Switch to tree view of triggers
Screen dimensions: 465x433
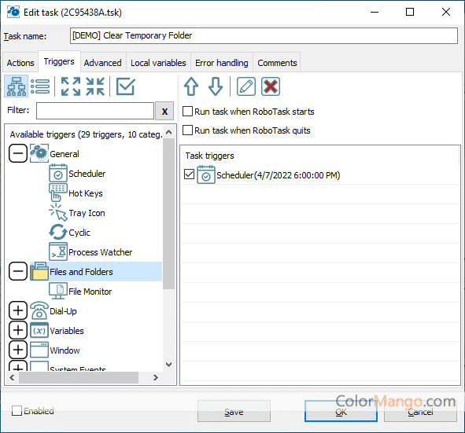click(x=17, y=86)
